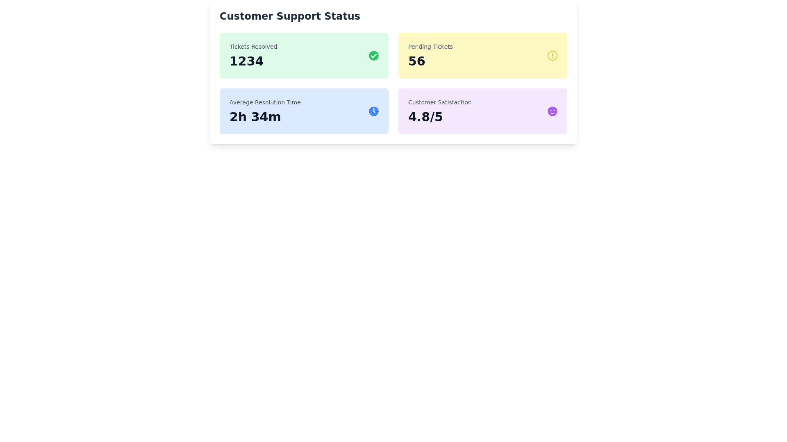Image resolution: width=787 pixels, height=442 pixels.
Task: Select the 'Customer Satisfaction' label
Action: 439,102
